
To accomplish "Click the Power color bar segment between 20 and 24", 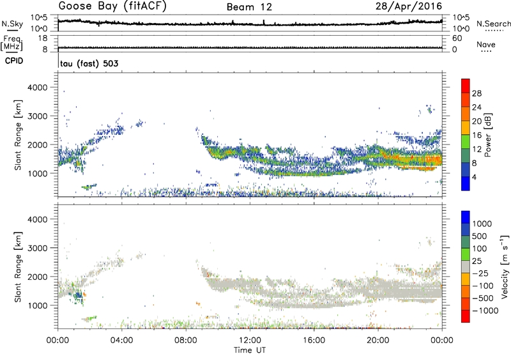I will pyautogui.click(x=466, y=114).
